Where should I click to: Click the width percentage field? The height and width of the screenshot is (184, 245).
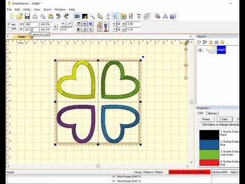45,25
